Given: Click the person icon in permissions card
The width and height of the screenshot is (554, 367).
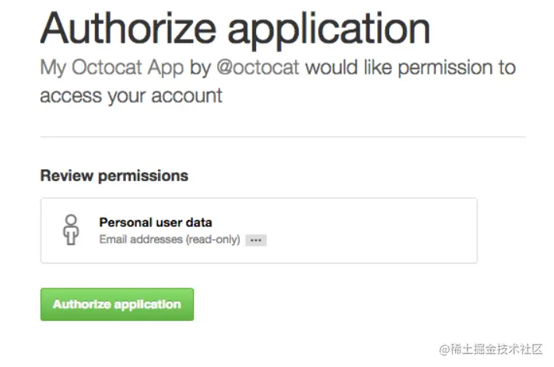Looking at the screenshot, I should (x=72, y=230).
